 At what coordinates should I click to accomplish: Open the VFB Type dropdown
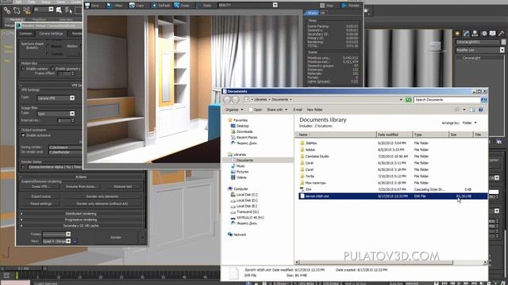56,98
